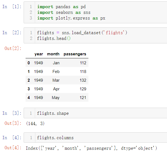Click the Out[3] output prompt
The height and width of the screenshot is (153, 167).
[x=13, y=123]
